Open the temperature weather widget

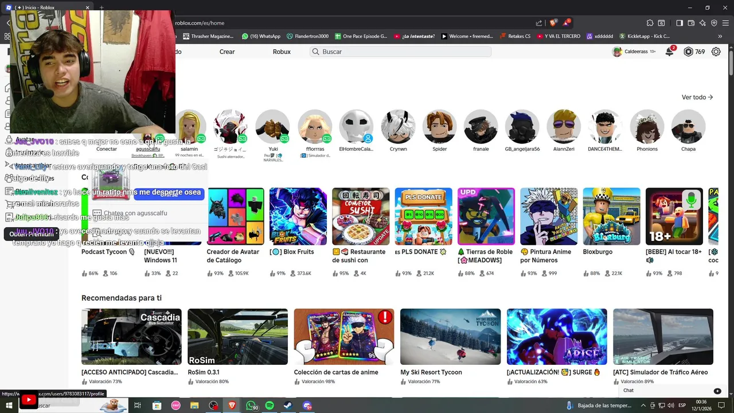[x=599, y=406]
